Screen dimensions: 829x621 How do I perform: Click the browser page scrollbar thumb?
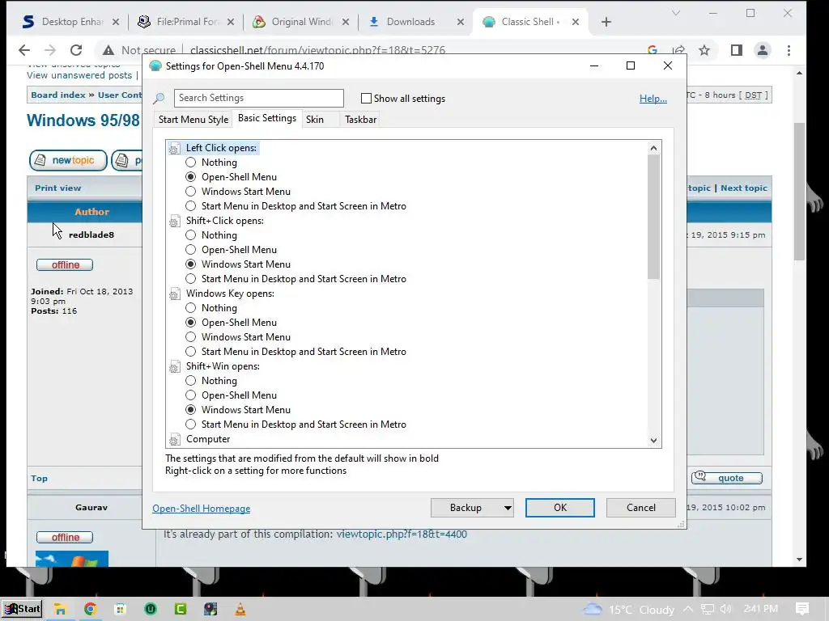pos(799,191)
